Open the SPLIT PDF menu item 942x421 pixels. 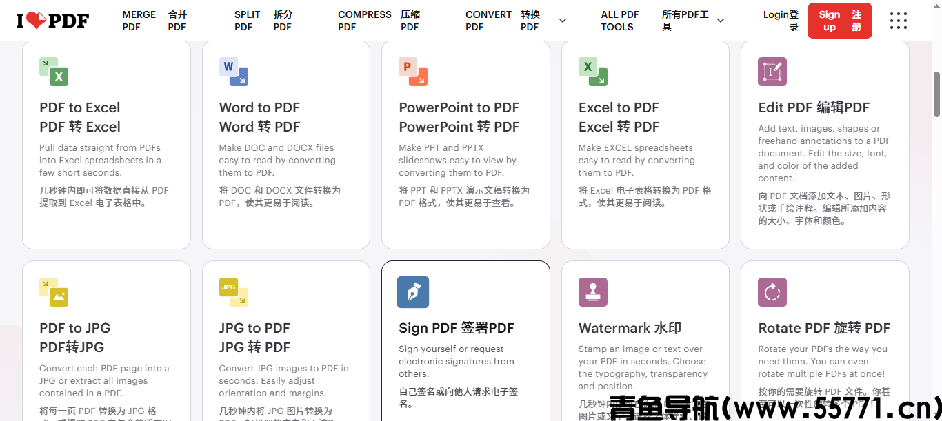(263, 21)
